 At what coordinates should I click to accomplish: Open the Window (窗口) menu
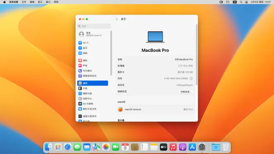(48, 2)
